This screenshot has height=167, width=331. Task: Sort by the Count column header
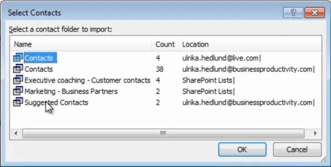coord(165,44)
